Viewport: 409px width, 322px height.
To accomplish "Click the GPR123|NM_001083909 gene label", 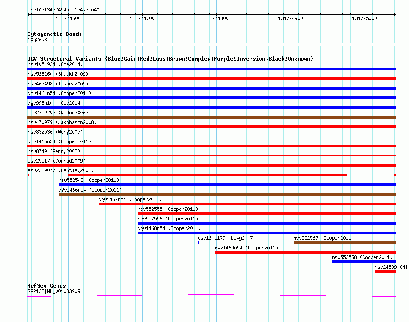I will [54, 291].
